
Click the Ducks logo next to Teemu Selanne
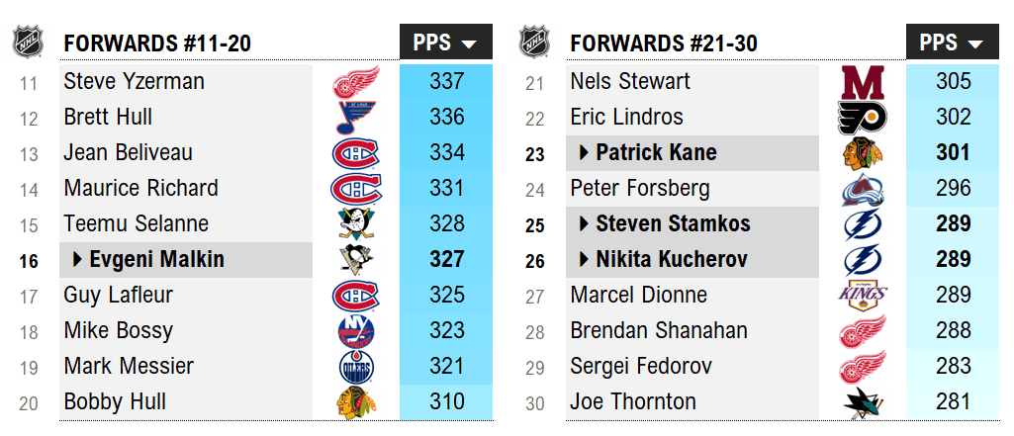pyautogui.click(x=355, y=224)
